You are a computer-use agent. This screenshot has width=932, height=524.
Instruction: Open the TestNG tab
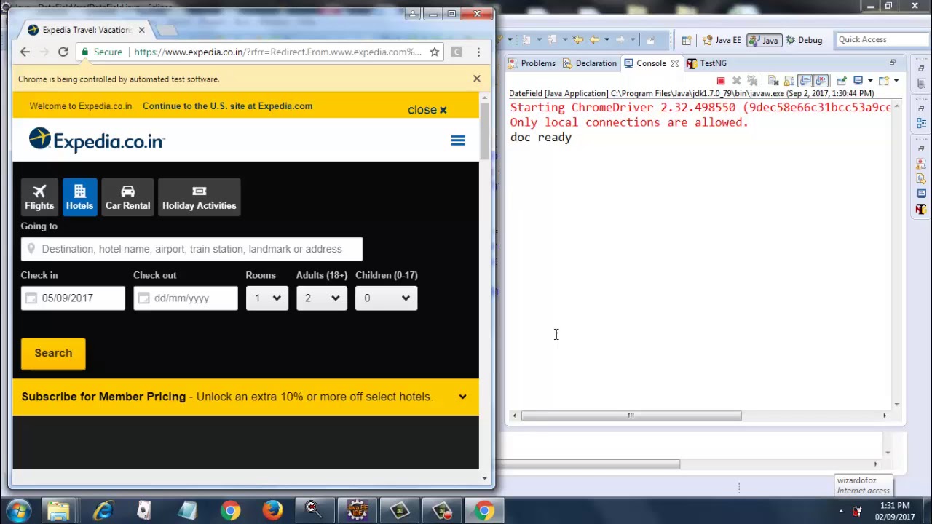[x=706, y=63]
